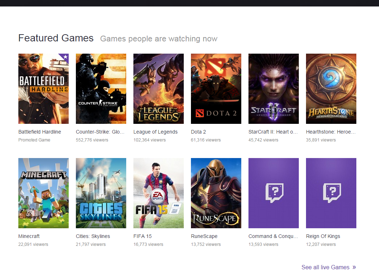Open the Hearthstone cover art

coord(331,89)
